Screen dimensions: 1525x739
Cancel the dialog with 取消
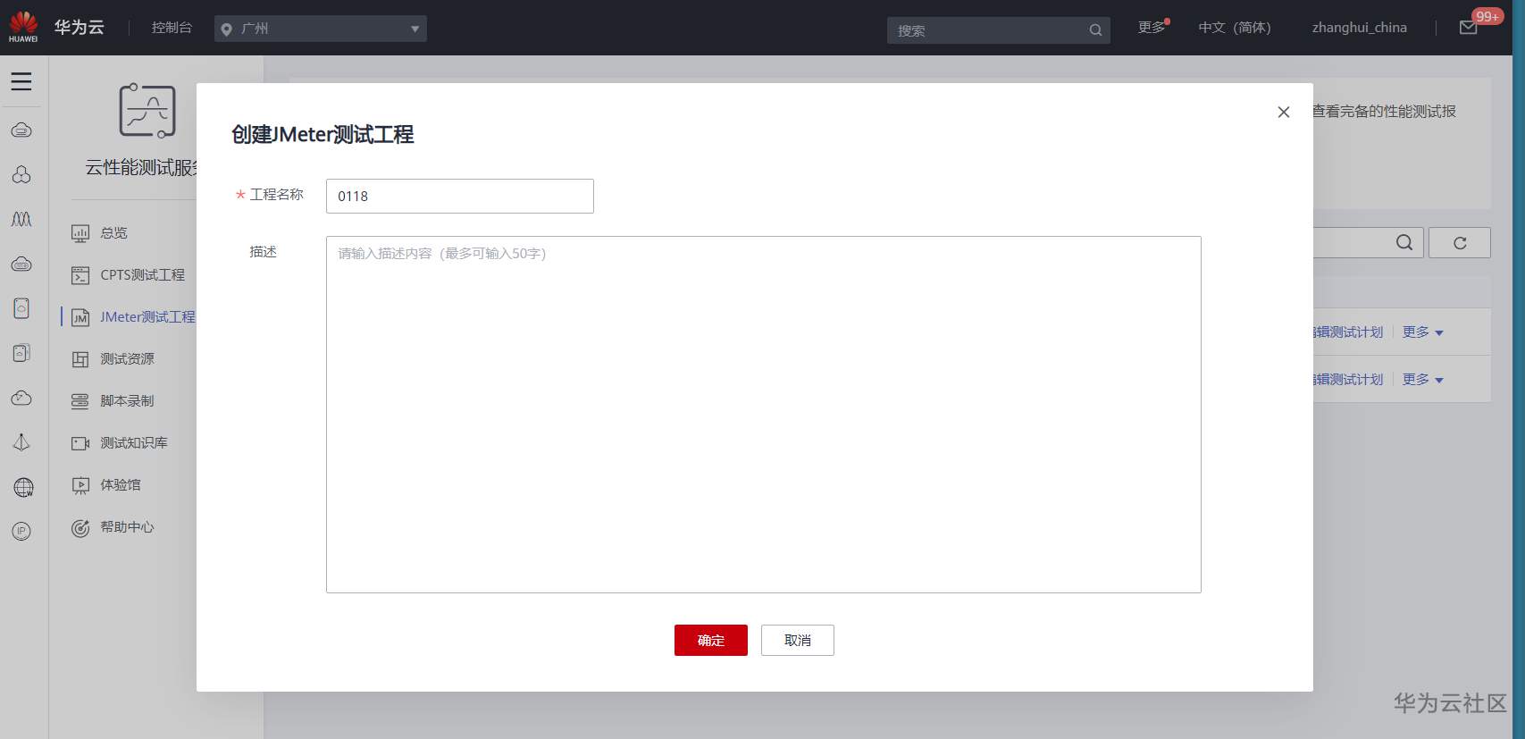click(x=798, y=640)
